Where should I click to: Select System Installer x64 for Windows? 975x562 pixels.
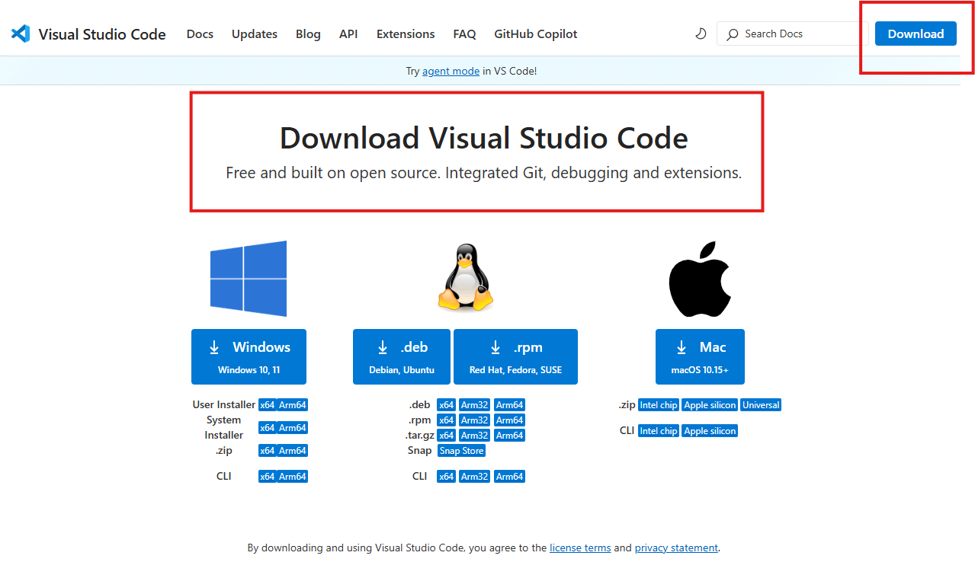click(x=267, y=428)
